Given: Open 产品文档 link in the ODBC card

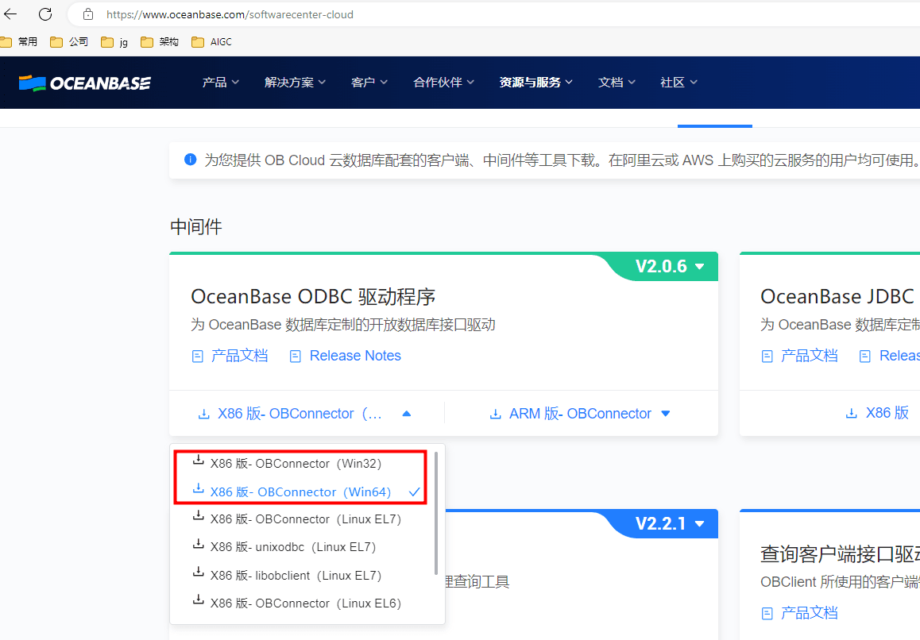Looking at the screenshot, I should pos(239,356).
